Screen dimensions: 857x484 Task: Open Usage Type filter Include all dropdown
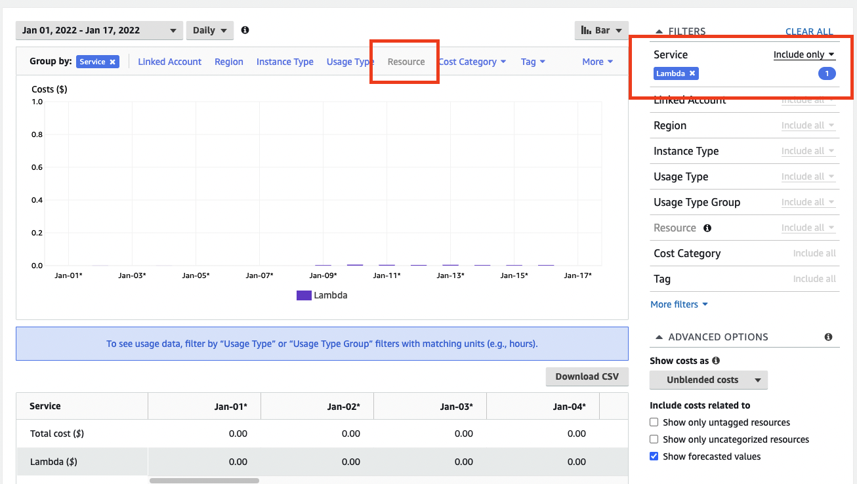(x=808, y=176)
